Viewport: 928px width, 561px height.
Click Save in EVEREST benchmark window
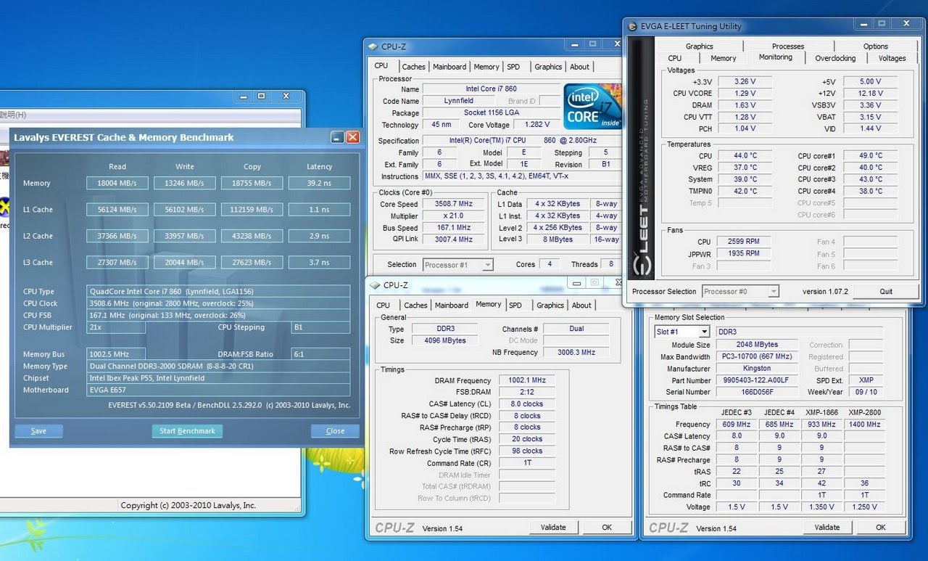pos(39,431)
